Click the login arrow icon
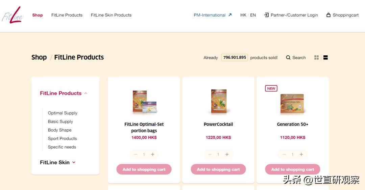This screenshot has height=190, width=365. [266, 15]
